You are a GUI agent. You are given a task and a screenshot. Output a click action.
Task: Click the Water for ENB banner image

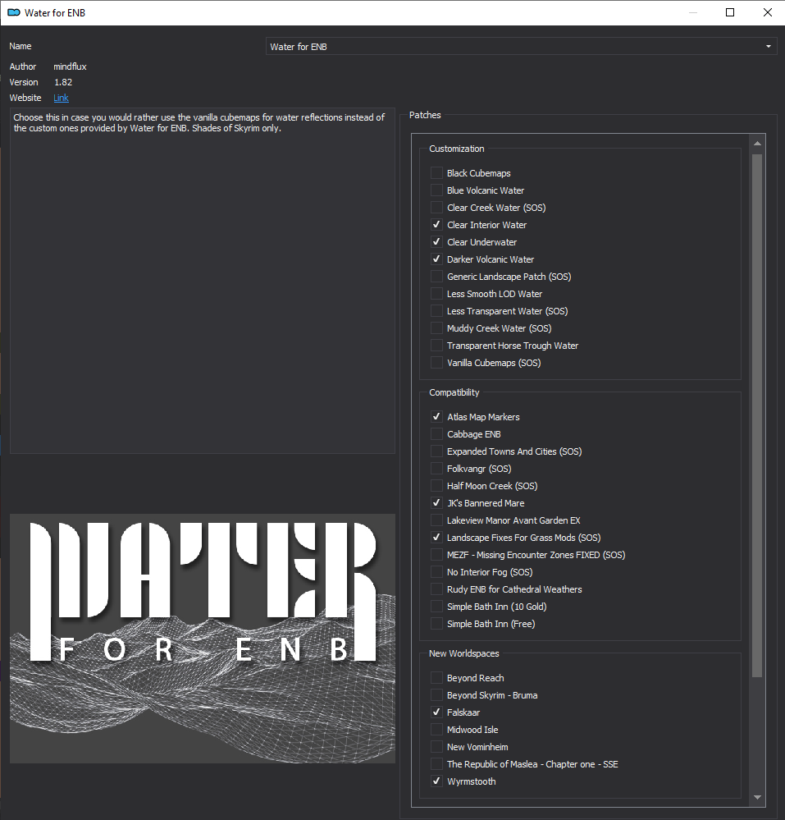tap(203, 639)
